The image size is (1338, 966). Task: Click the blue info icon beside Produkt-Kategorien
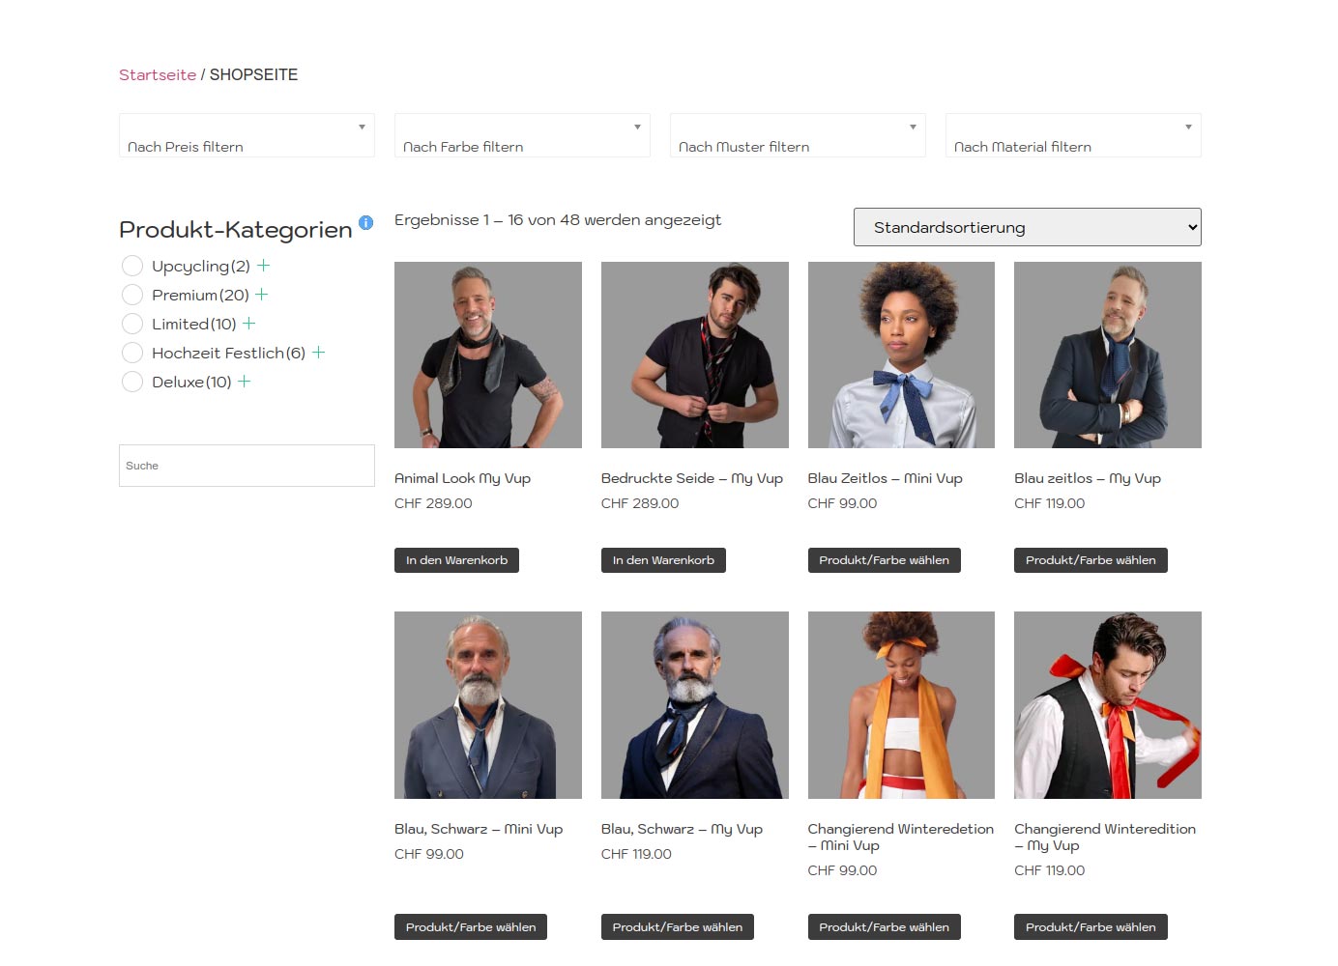pyautogui.click(x=365, y=222)
